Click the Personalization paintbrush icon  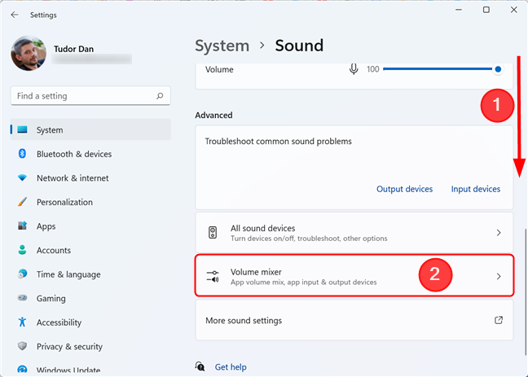click(22, 202)
